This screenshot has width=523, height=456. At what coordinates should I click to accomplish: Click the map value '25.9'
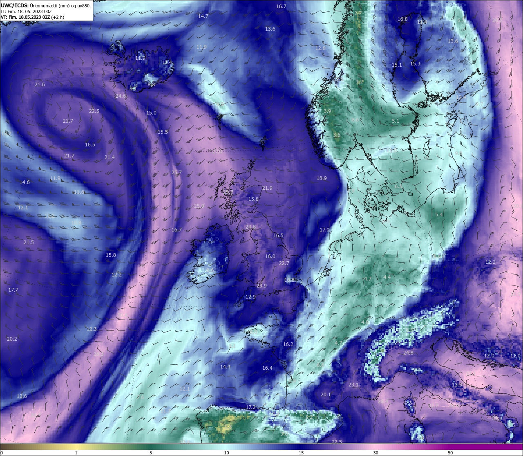pos(199,206)
